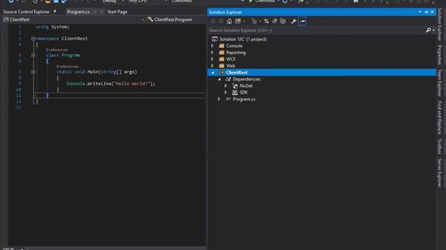446x250 pixels.
Task: Switch views using the Solution Explorer views icon
Action: point(238,22)
